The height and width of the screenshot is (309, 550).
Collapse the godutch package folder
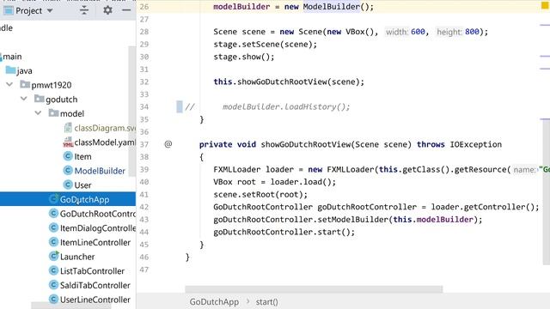tap(23, 100)
